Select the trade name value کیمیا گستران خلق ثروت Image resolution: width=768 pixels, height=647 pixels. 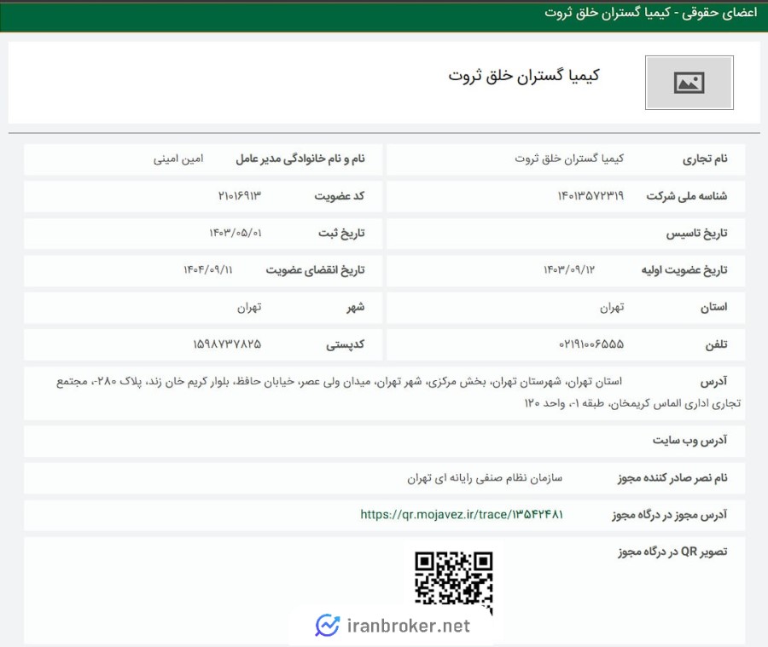pyautogui.click(x=569, y=159)
